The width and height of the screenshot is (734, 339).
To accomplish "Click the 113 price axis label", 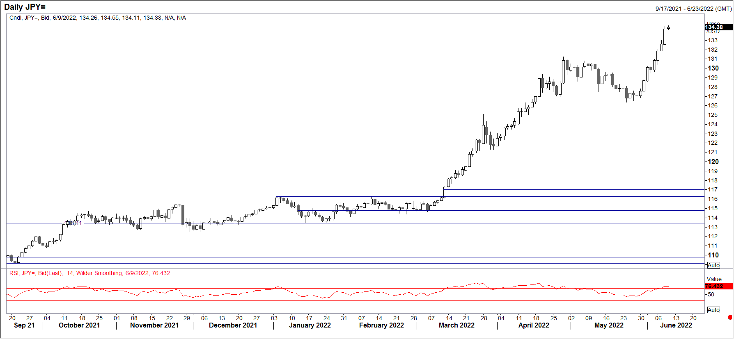I will (713, 227).
